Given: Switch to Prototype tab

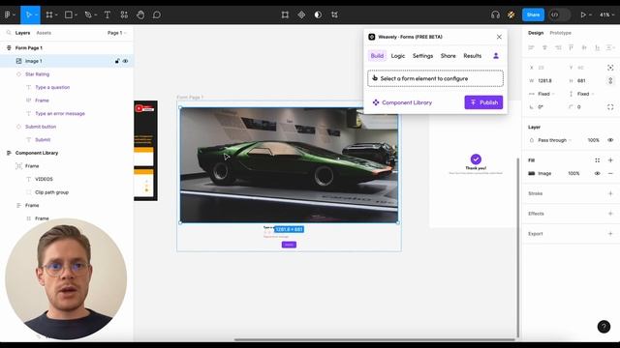Looking at the screenshot, I should point(560,33).
